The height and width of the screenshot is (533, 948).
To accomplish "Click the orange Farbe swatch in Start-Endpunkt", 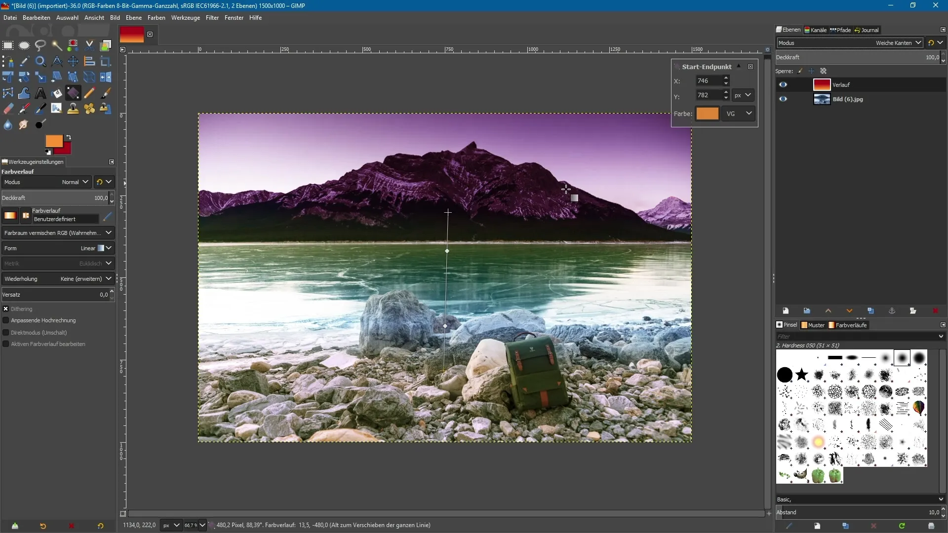I will coord(708,114).
